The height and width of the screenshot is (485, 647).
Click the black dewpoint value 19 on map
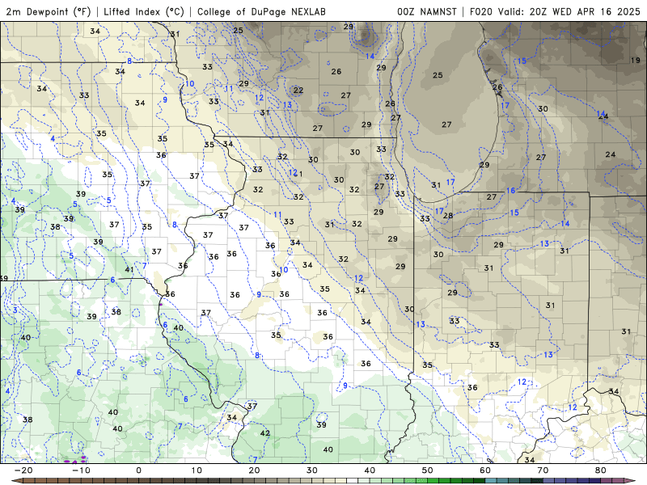coord(636,60)
